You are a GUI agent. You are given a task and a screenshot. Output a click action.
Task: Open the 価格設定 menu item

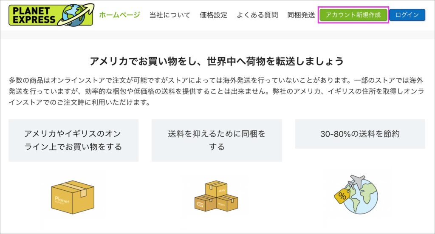coord(213,15)
